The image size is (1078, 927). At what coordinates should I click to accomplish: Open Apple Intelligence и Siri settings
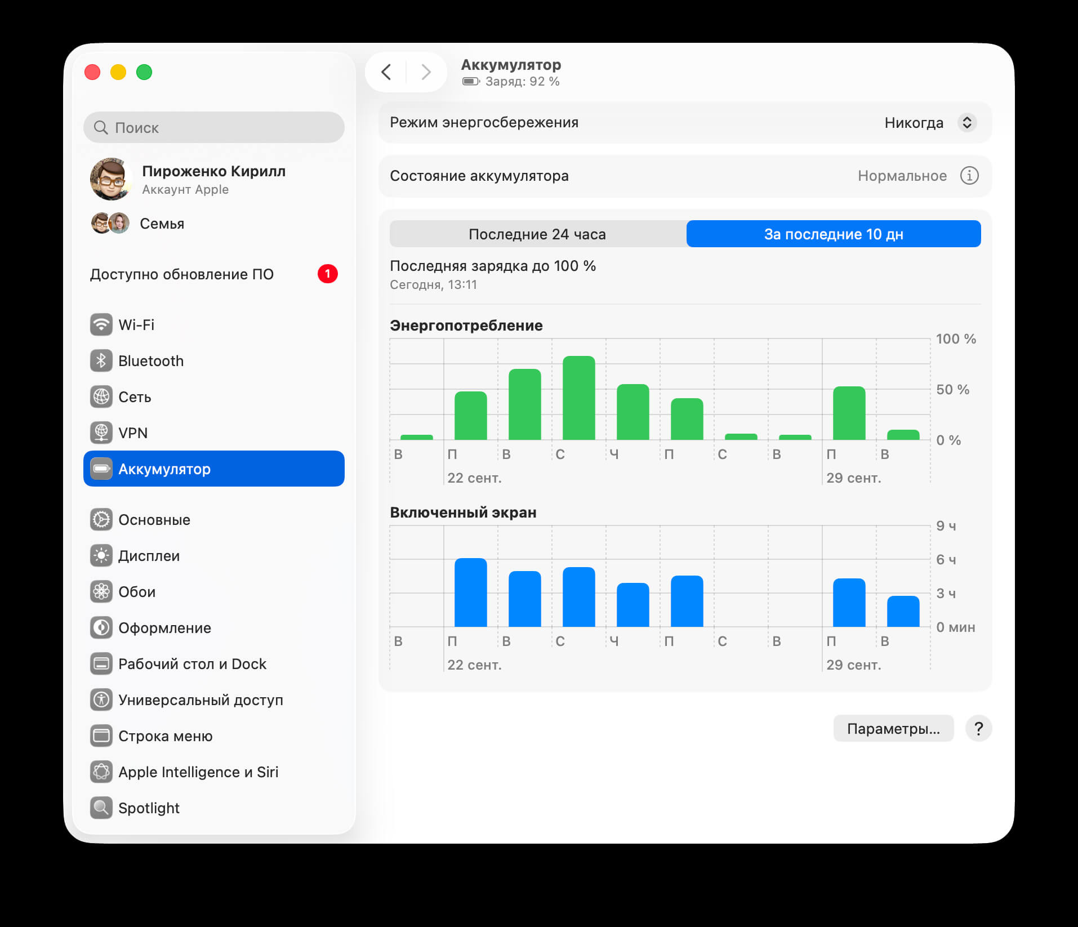(x=214, y=772)
